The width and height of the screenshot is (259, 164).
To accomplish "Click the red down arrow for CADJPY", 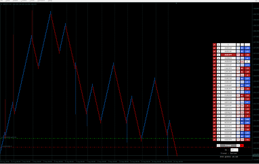I will [x=238, y=69].
